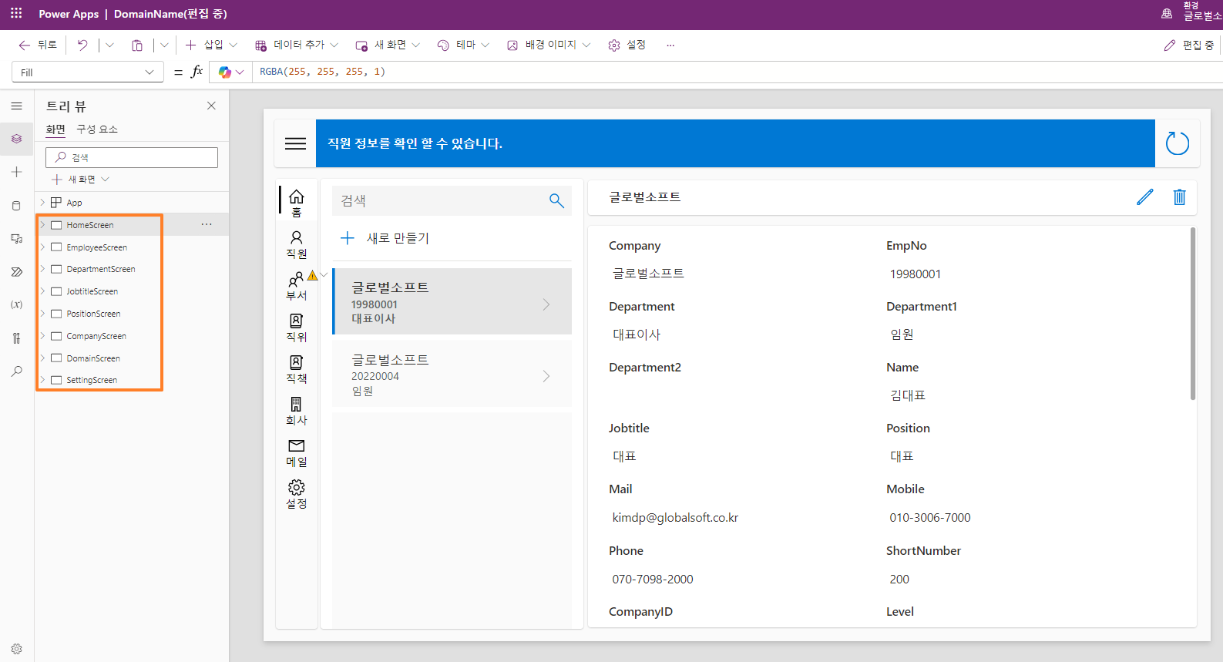Select list item 20220004 임원
The image size is (1223, 662).
452,374
